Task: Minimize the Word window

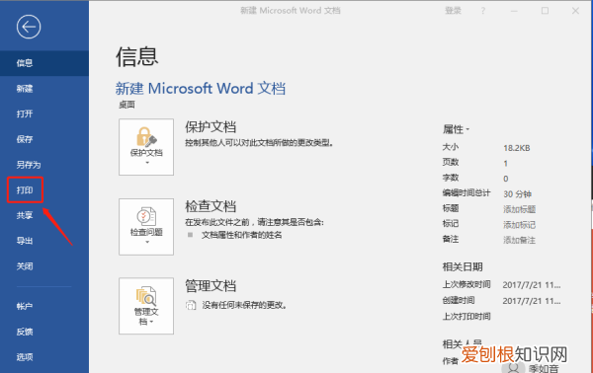Action: click(514, 11)
